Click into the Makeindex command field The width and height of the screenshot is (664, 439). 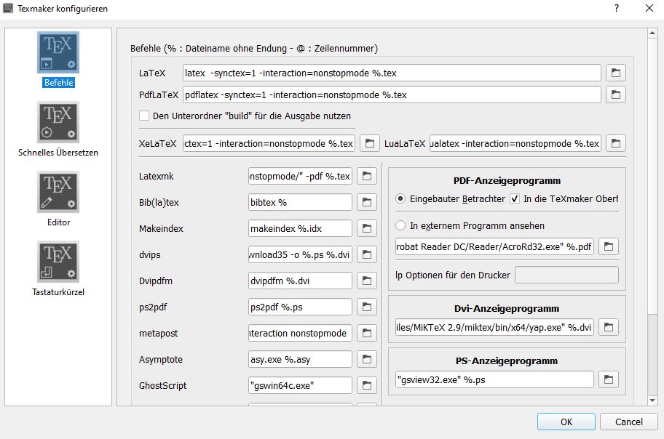coord(300,228)
